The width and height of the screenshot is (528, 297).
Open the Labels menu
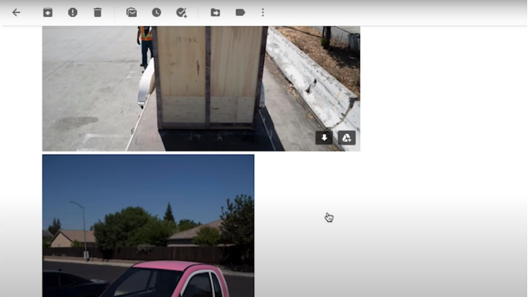[240, 13]
